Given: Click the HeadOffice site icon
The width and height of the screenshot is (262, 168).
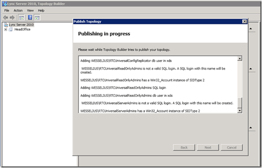Looking at the screenshot, I should [x=11, y=29].
